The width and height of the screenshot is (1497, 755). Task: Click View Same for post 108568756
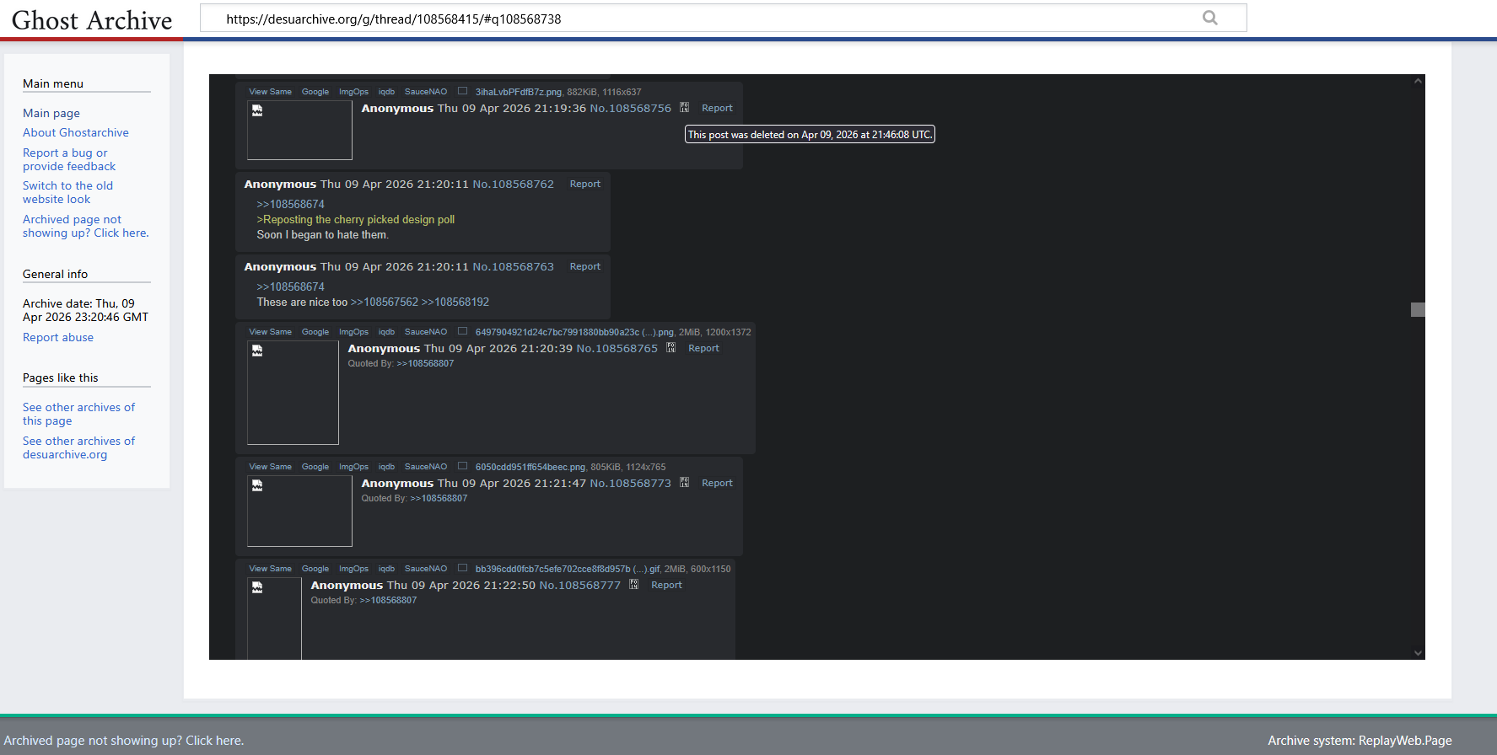(270, 92)
